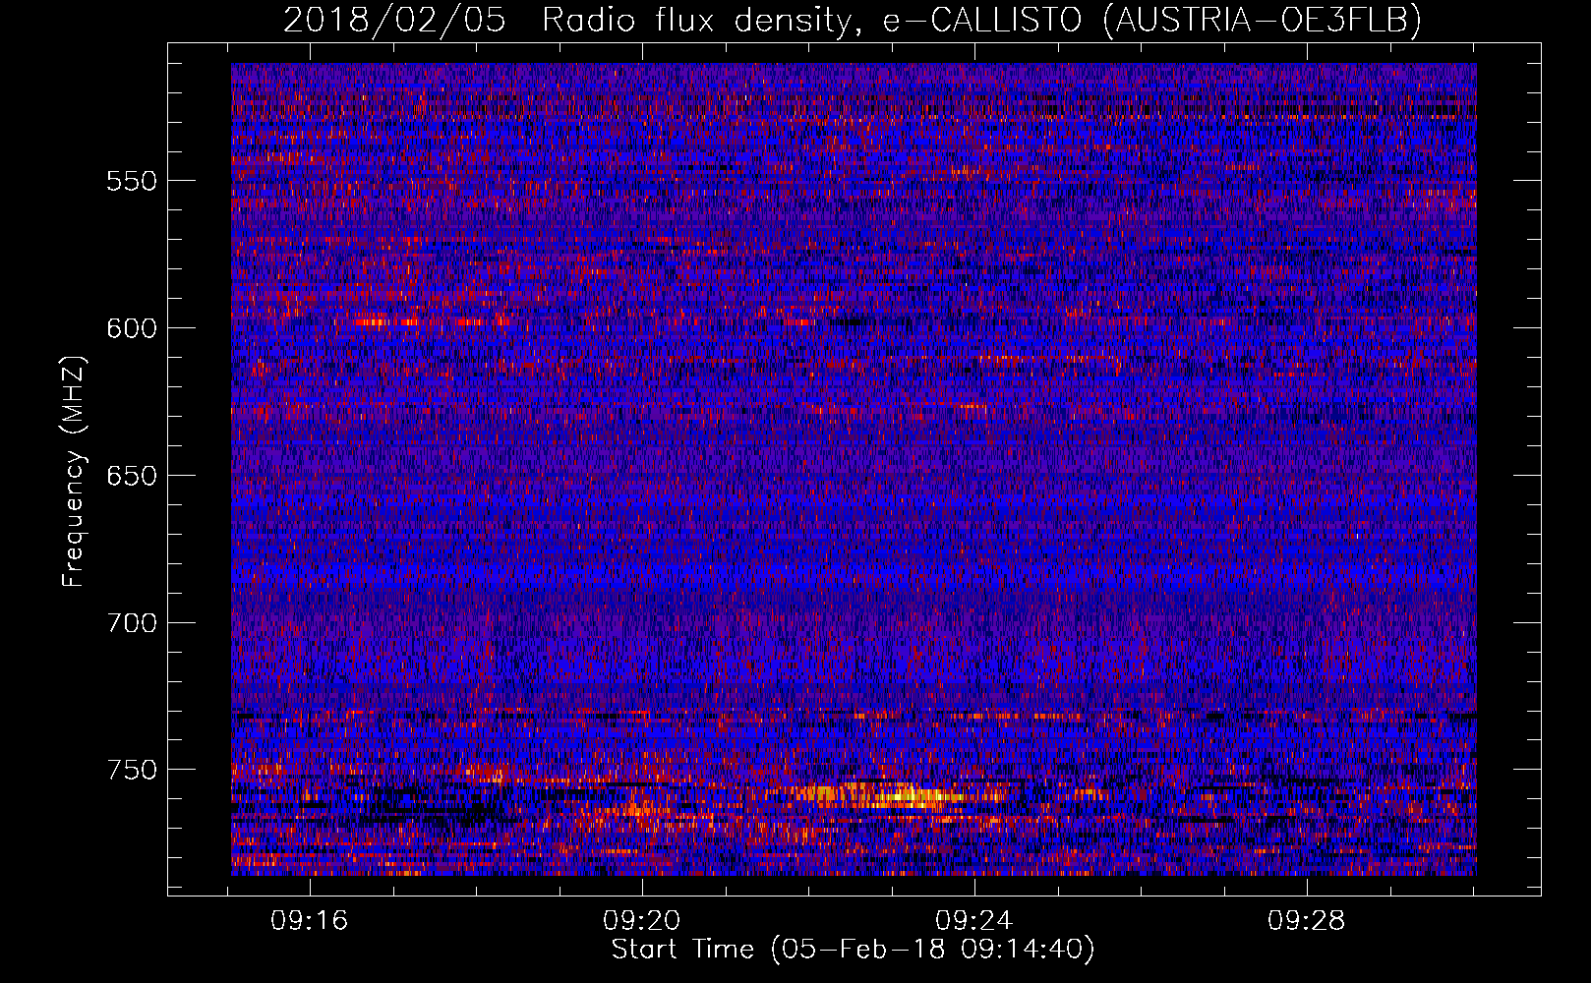Click the 09:28 time tick label
Viewport: 1591px width, 983px height.
tap(1307, 921)
